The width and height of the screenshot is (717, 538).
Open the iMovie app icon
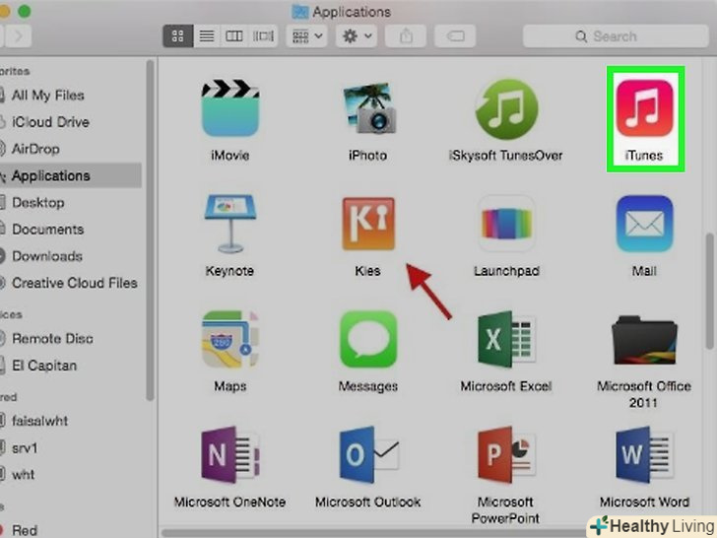tap(230, 108)
